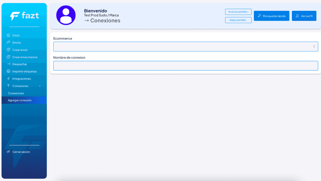Screen dimensions: 321x181
Task: Click the Imprimir etiquetas printer icon
Action: pos(9,71)
